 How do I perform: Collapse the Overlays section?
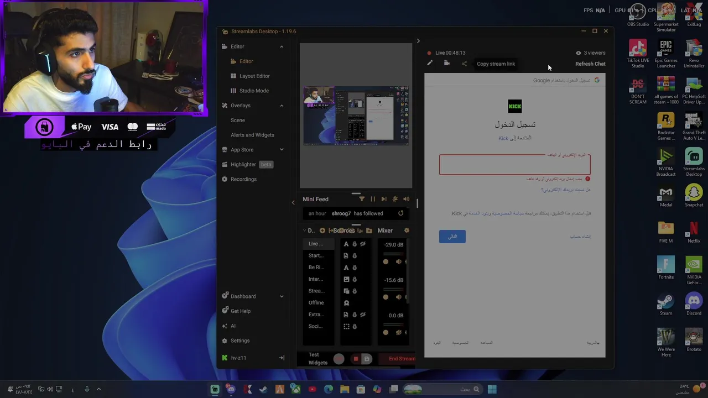click(x=281, y=106)
